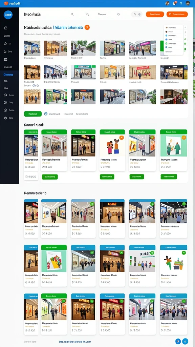Open the user avatar at the top bar's far right
195x347 pixels.
(188, 3)
